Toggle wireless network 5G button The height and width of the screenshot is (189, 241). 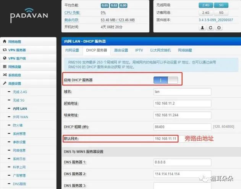221,5
